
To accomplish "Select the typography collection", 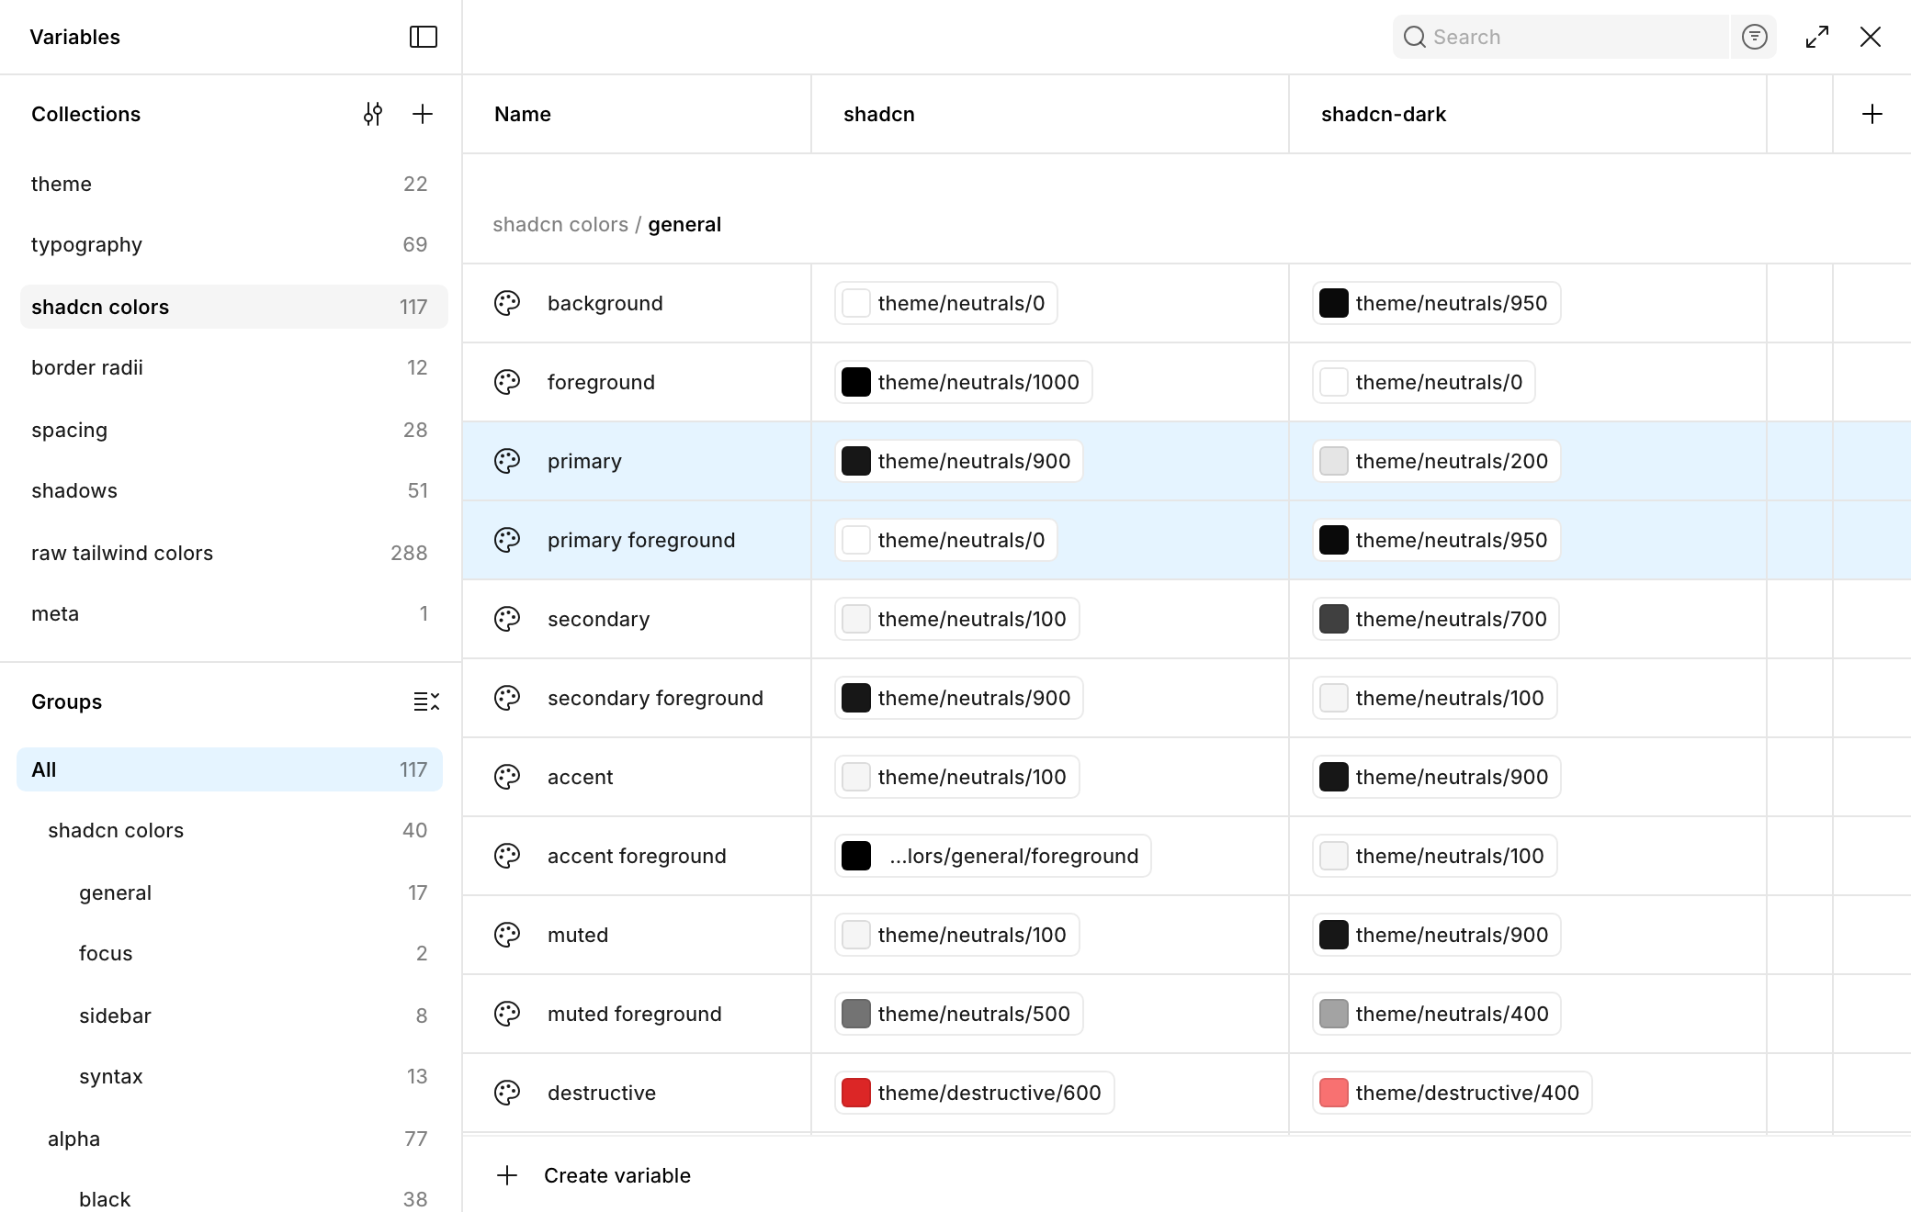I will point(233,244).
